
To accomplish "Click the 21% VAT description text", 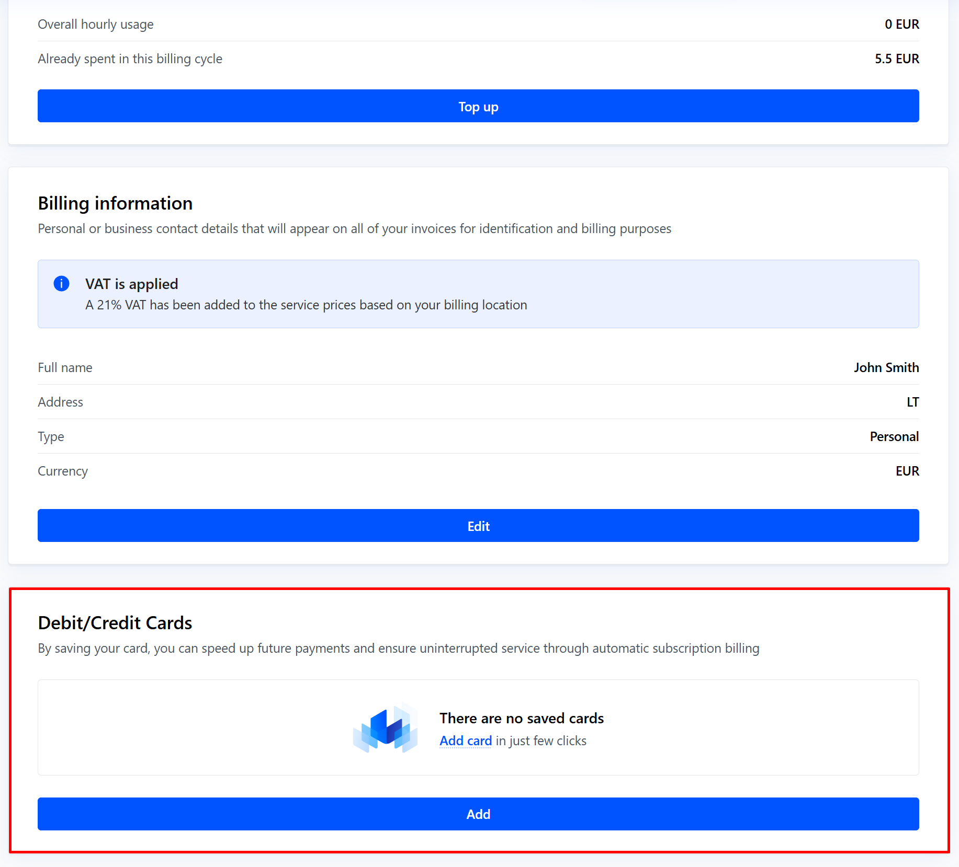I will 306,305.
